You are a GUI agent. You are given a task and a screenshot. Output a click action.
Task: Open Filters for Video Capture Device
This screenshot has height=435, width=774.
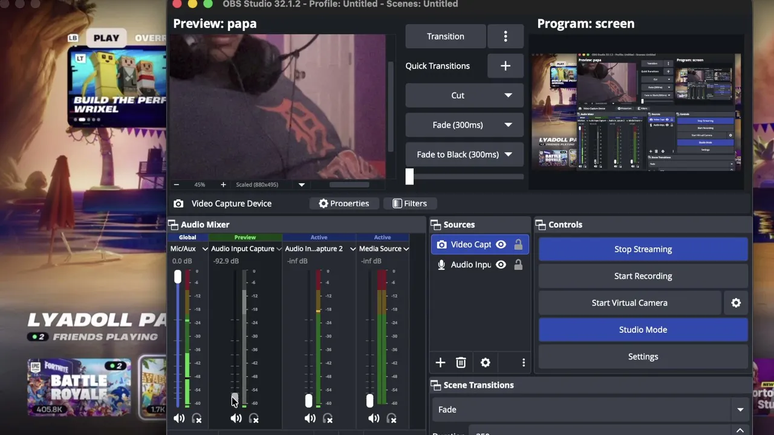409,204
